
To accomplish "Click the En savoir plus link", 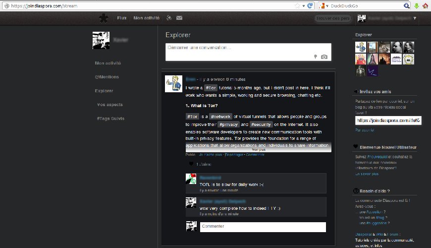I will tap(367, 174).
